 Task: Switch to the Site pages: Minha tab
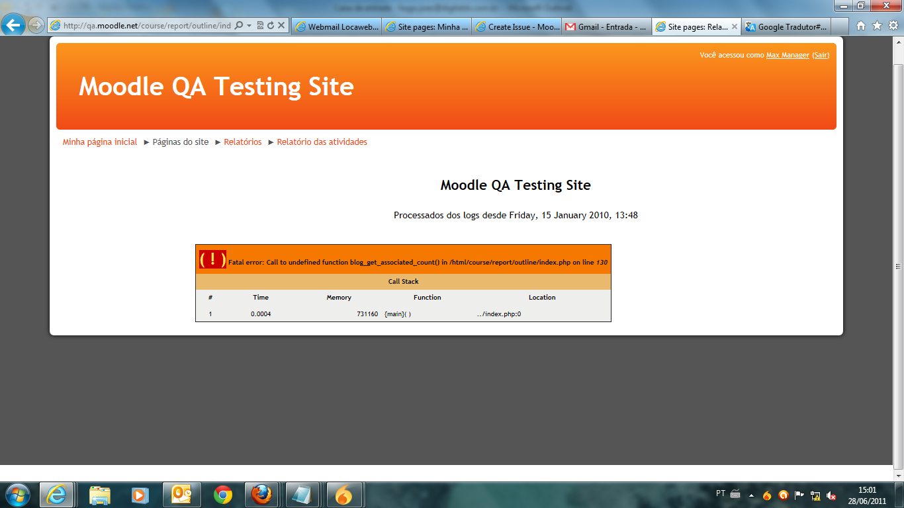coord(427,26)
